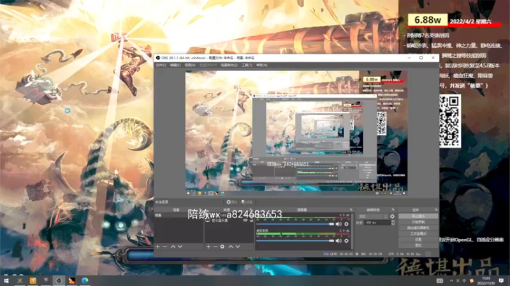The width and height of the screenshot is (510, 286).
Task: Open first mixer channel gear settings
Action: (346, 224)
